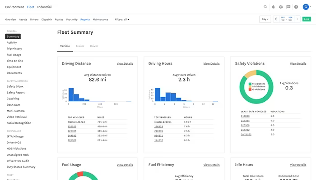View Details for Fuel Efficiency card
The height and width of the screenshot is (180, 316).
(211, 165)
